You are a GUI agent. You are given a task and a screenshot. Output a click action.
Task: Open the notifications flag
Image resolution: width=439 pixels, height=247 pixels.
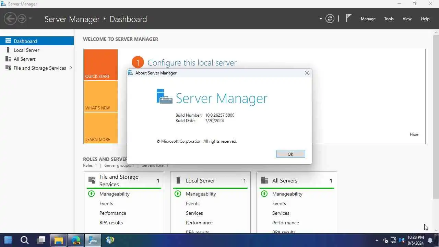pyautogui.click(x=348, y=18)
